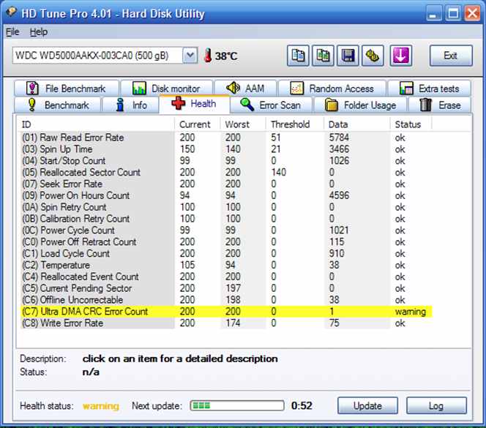The height and width of the screenshot is (428, 486).
Task: Click the Current column header
Action: coord(197,124)
